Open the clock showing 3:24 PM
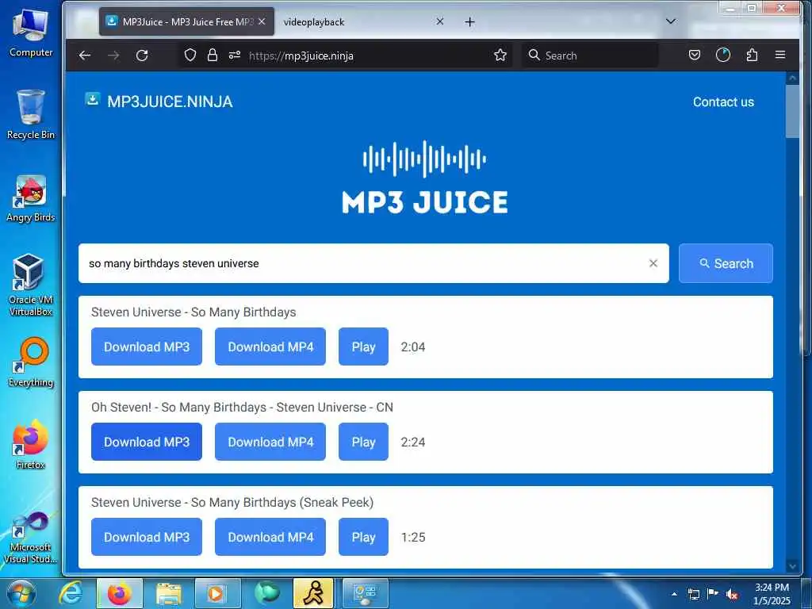 [x=772, y=594]
